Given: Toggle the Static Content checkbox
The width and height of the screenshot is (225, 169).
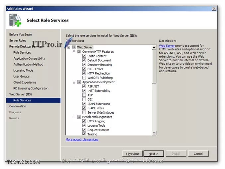Looking at the screenshot, I should point(84,56).
